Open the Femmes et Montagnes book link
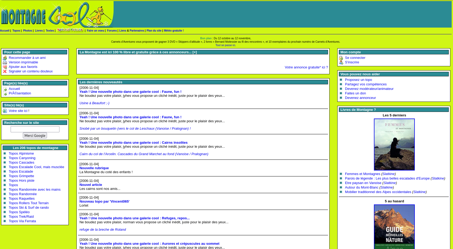The image size is (453, 249). [363, 174]
